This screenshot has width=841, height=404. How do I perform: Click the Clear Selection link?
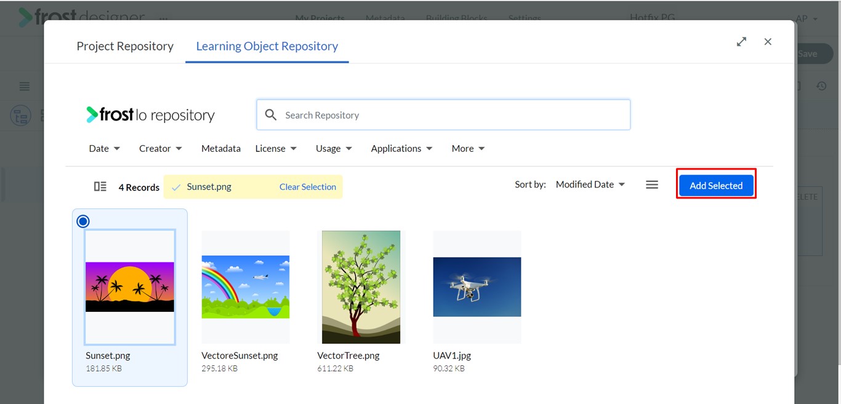click(308, 187)
